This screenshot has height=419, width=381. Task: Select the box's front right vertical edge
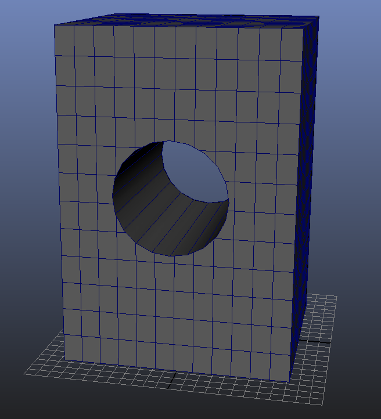(299, 203)
